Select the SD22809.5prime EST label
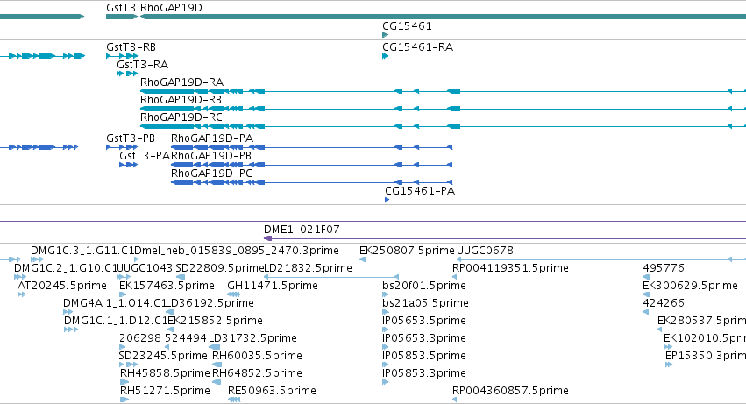This screenshot has height=404, width=746. (x=220, y=268)
